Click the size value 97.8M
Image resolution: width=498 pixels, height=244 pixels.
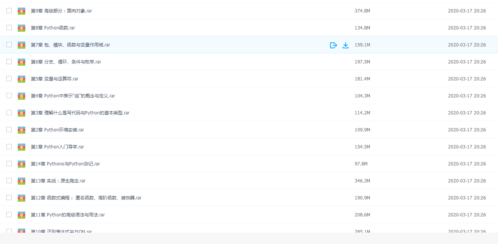361,164
